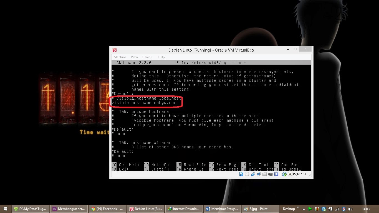Open the Help menu in the VirtualBox window
Screen dimensions: 379x213
[161, 57]
